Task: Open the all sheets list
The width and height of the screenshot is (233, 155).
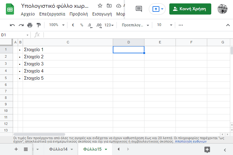Action: [26, 149]
